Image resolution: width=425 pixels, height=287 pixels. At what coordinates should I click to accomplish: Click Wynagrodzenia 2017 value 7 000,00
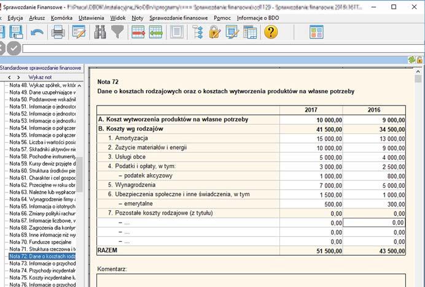pyautogui.click(x=311, y=185)
